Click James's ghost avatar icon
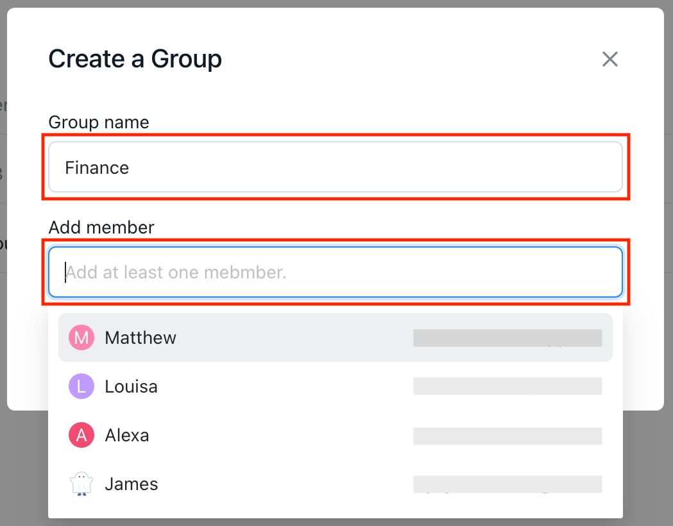673x526 pixels. coord(81,484)
